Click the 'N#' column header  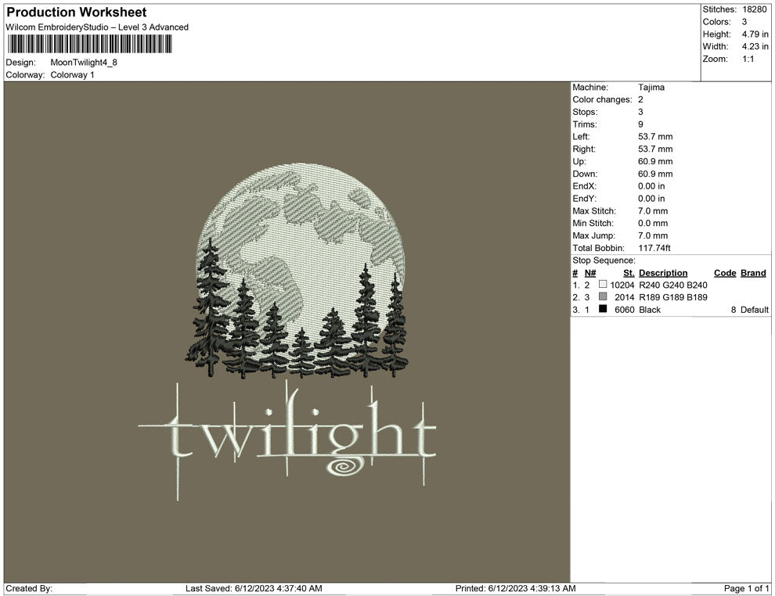589,273
